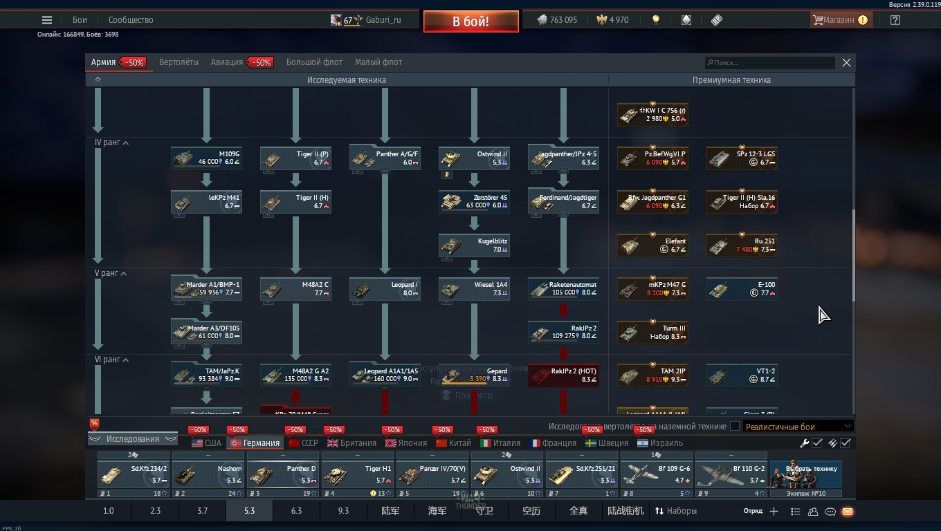This screenshot has width=941, height=531.
Task: Click the Golden Eagles balance 4 970
Action: click(612, 20)
